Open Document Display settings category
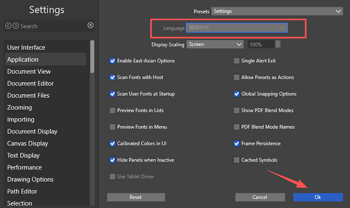Screen dimensions: 350x208 [45, 132]
